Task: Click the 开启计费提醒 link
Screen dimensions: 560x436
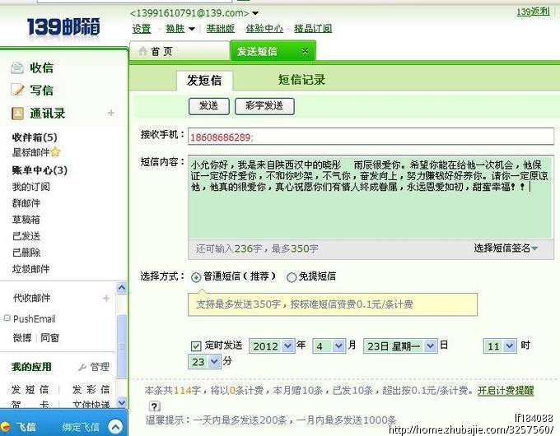Action: coord(506,390)
